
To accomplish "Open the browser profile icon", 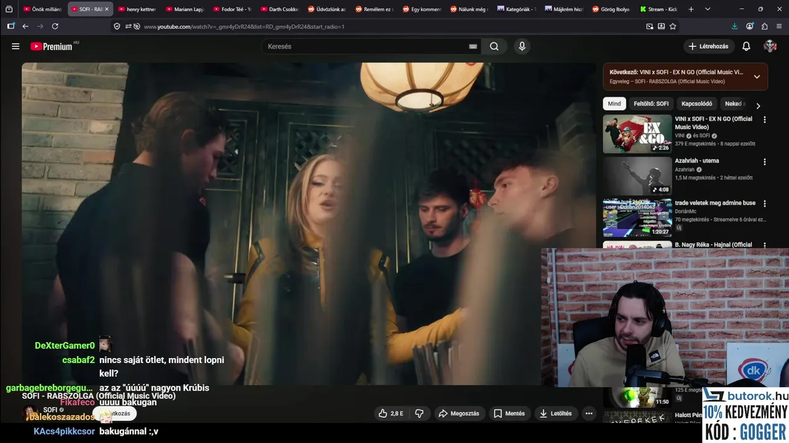I will (750, 26).
